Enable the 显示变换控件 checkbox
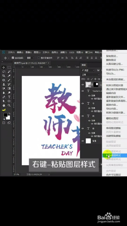Screen dimensions: 127x226 [39, 58]
